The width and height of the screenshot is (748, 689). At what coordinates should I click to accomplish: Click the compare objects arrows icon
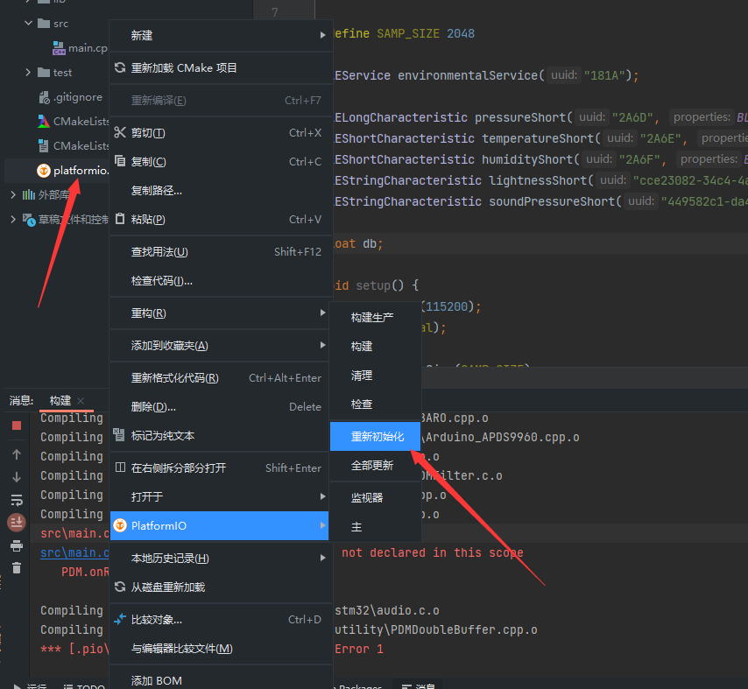[120, 619]
